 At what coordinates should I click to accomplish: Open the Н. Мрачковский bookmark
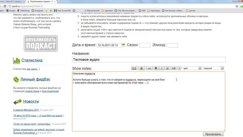(92, 11)
